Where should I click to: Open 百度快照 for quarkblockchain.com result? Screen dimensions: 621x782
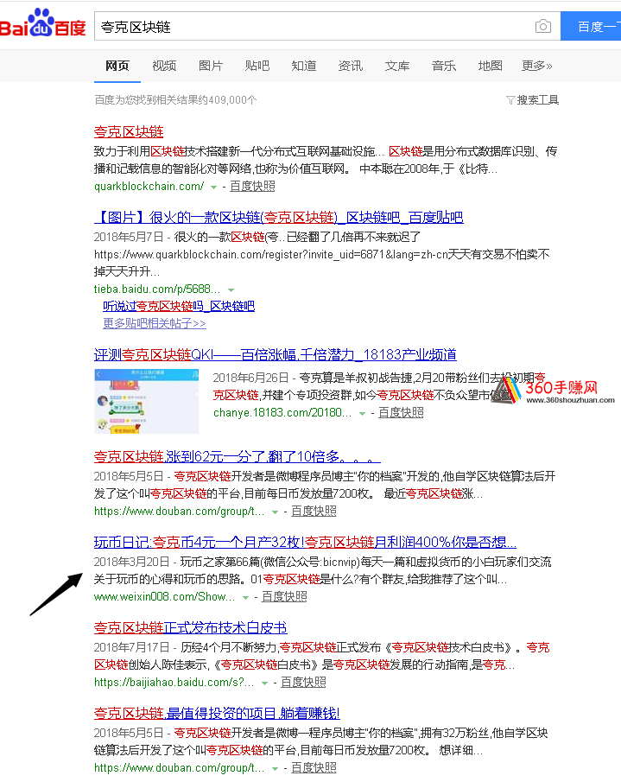tap(252, 186)
